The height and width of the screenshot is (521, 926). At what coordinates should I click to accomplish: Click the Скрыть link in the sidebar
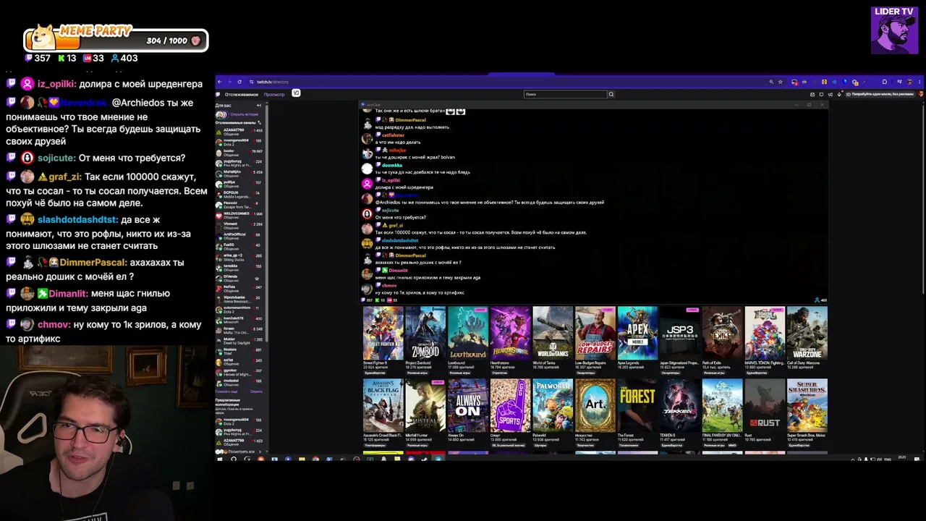point(256,391)
